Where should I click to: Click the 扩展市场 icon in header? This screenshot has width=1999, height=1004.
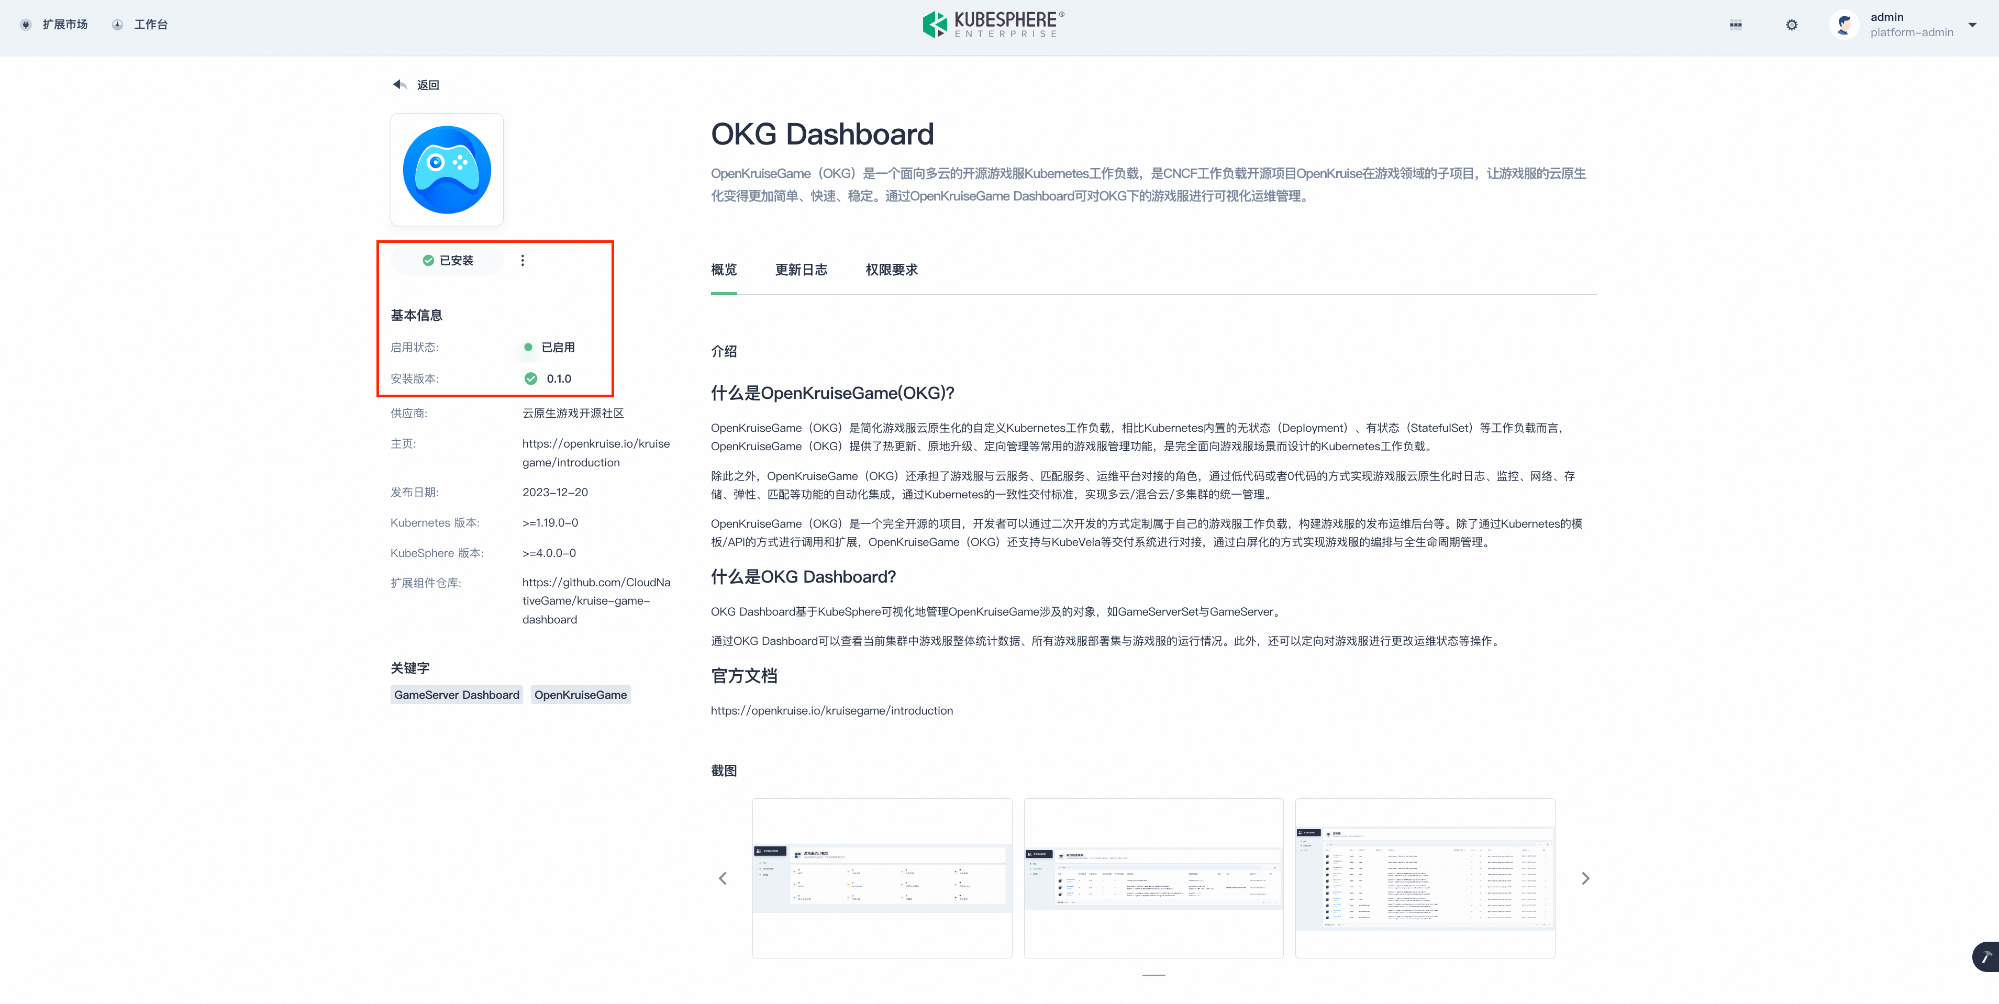coord(26,25)
